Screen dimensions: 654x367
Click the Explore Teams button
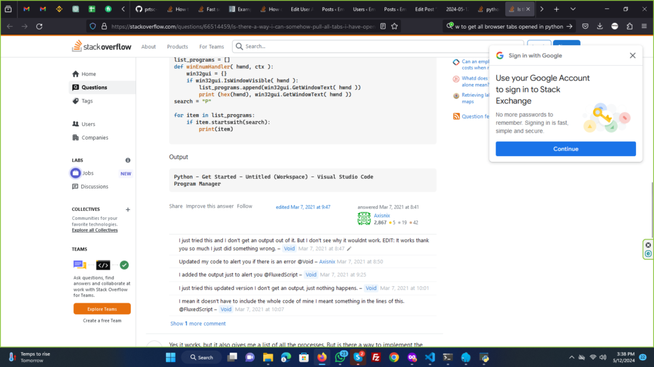click(x=102, y=308)
